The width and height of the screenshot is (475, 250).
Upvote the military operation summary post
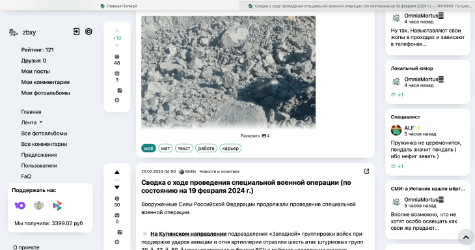tap(117, 172)
